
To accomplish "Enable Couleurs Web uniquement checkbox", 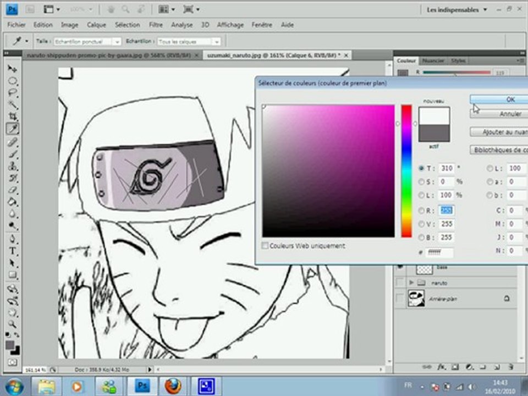I will (x=265, y=246).
